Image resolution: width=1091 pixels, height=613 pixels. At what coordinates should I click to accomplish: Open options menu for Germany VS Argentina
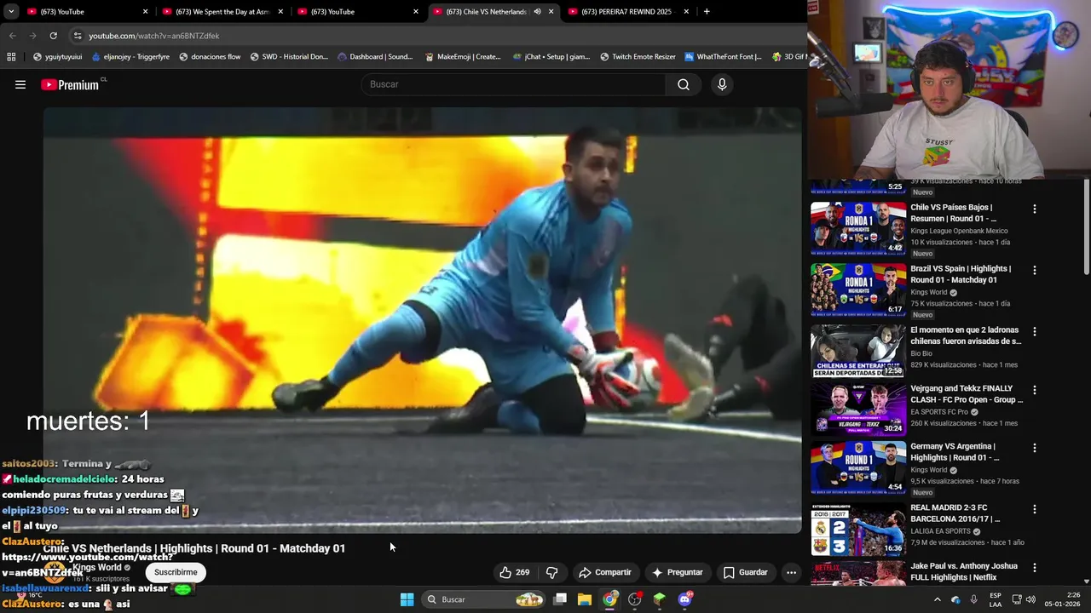[x=1035, y=448]
